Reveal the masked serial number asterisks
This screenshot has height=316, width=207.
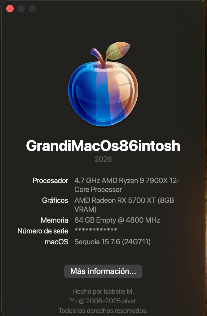coord(96,230)
